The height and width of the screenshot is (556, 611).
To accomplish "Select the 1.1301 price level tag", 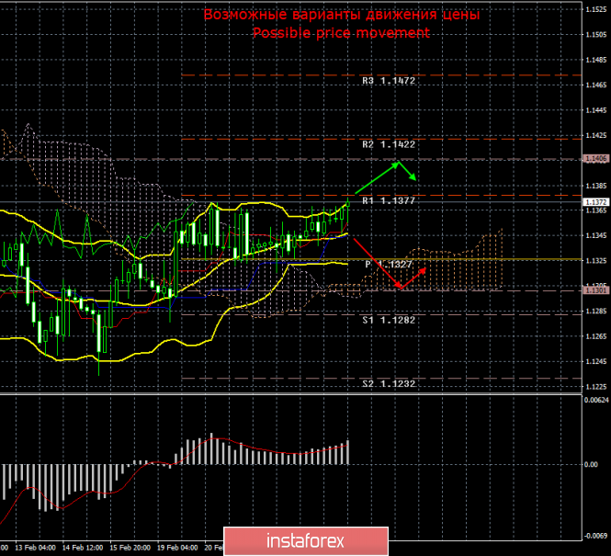I will (x=595, y=290).
